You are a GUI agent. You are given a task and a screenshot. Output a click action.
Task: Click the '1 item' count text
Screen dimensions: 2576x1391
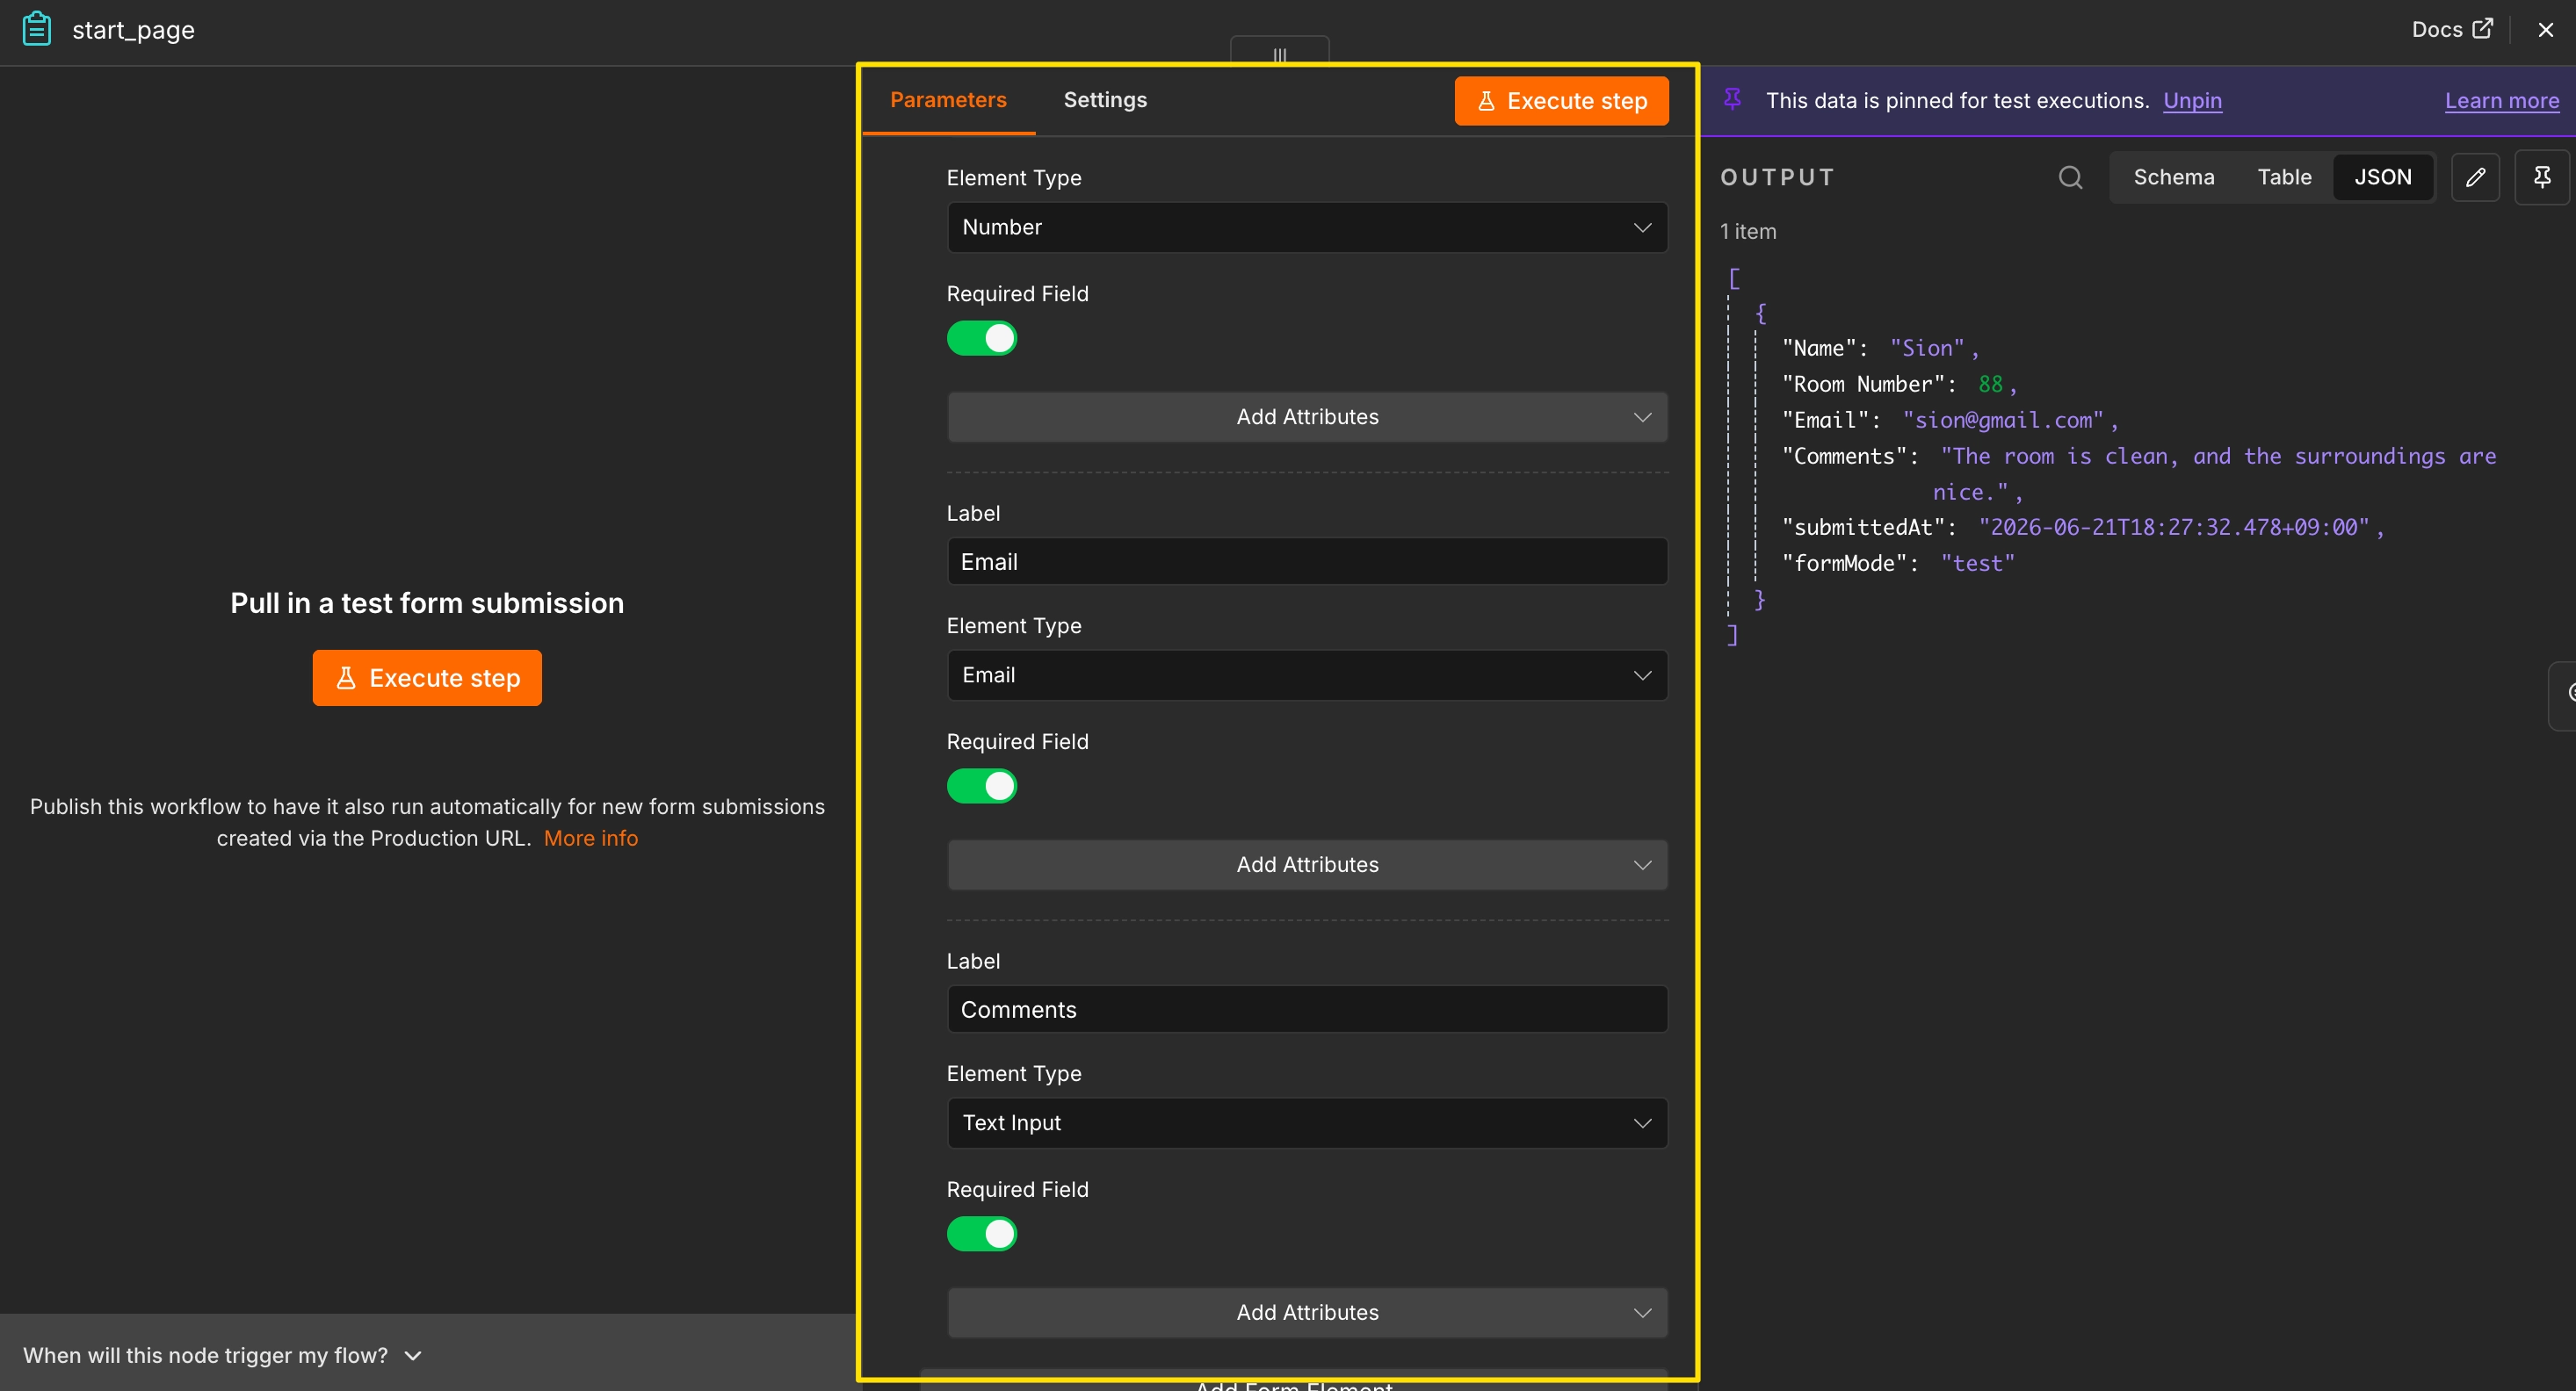(x=1748, y=231)
